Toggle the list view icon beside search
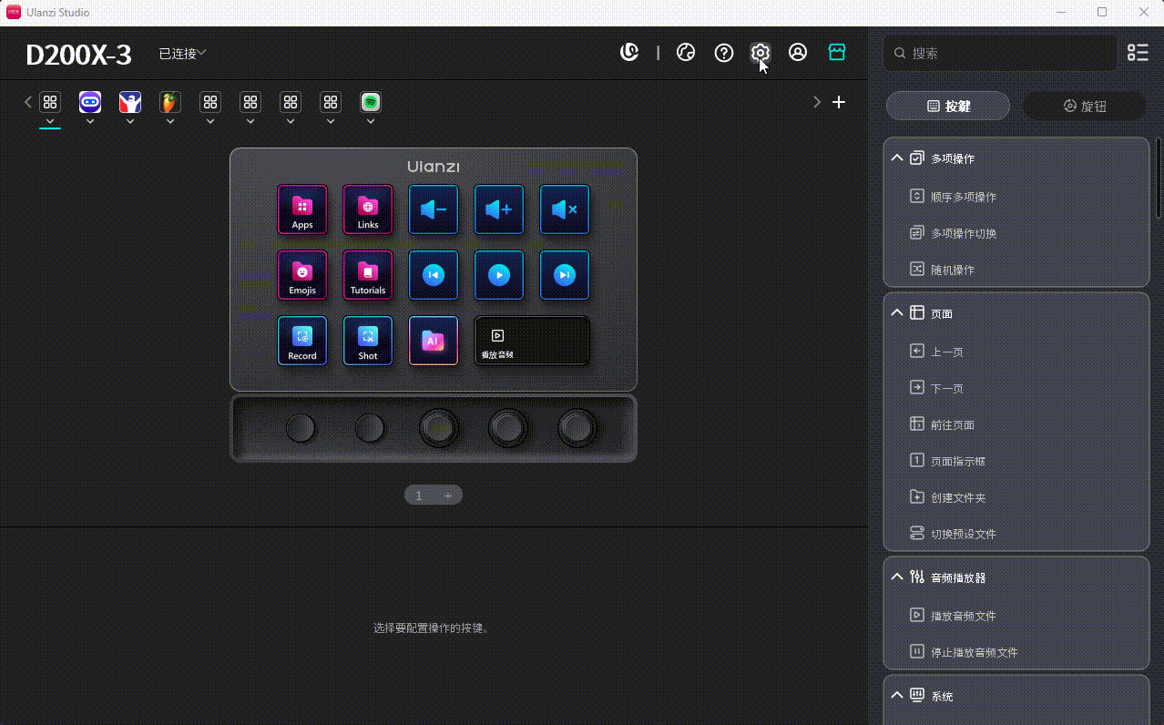 coord(1138,53)
